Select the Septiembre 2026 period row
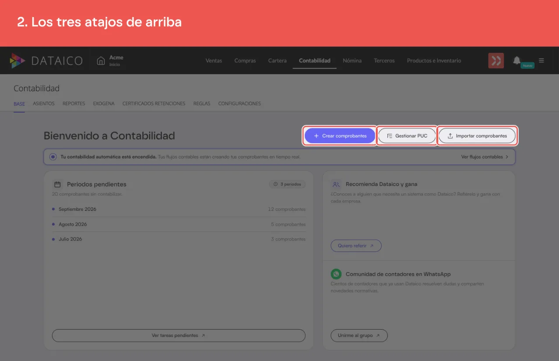The height and width of the screenshot is (361, 559). 179,209
